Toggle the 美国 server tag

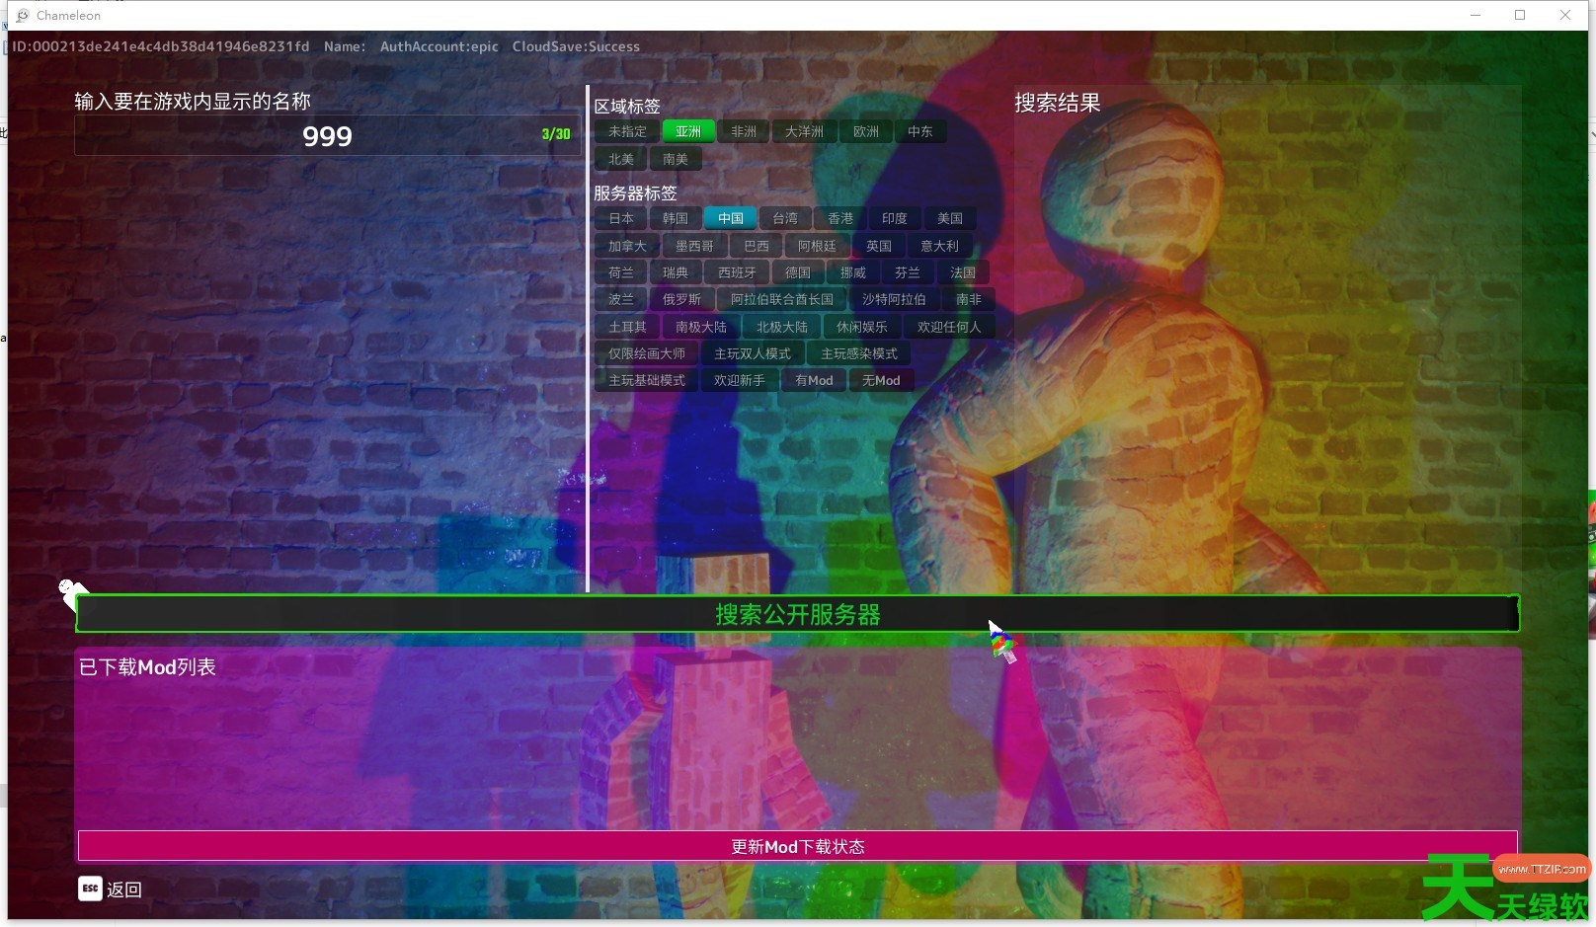950,218
